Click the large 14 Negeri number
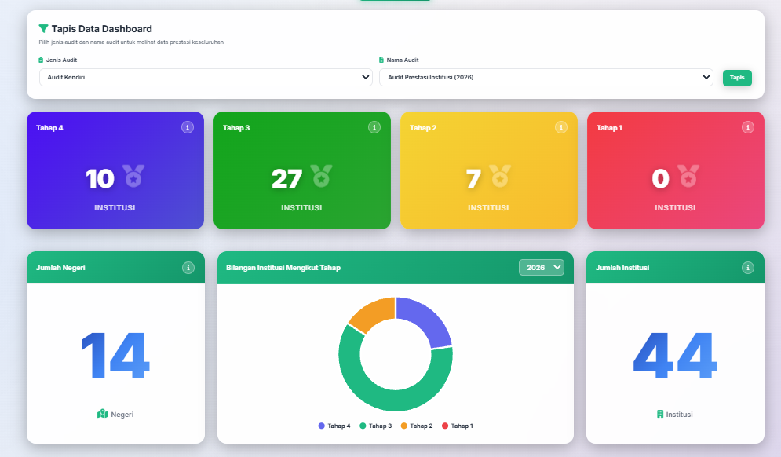 [x=115, y=356]
